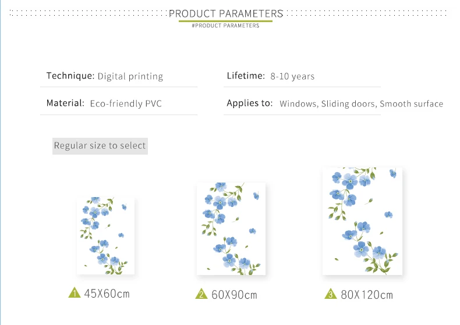Screen dimensions: 460x325
Task: Click the green triangle icon numbered 3
Action: coord(331,294)
